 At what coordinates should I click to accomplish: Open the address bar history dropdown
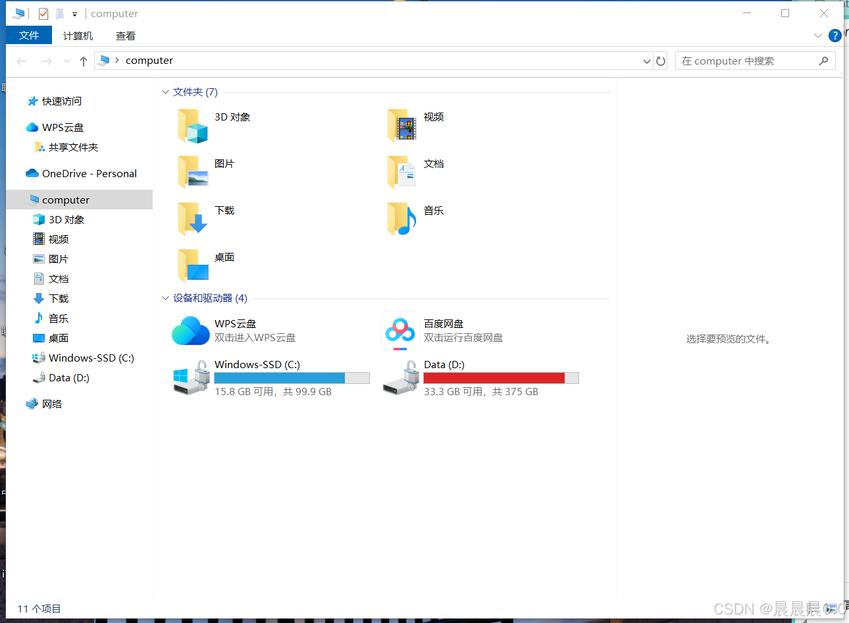pos(646,61)
